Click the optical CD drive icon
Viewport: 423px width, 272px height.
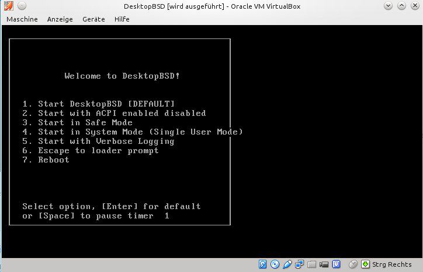pos(273,265)
